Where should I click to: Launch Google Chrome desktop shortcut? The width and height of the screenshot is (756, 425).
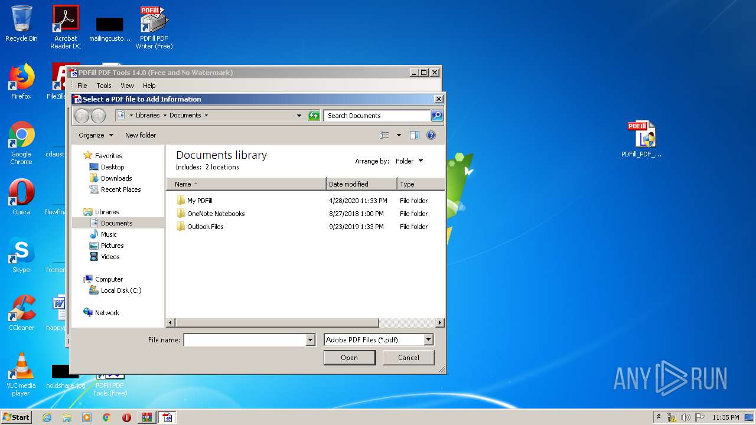click(21, 143)
